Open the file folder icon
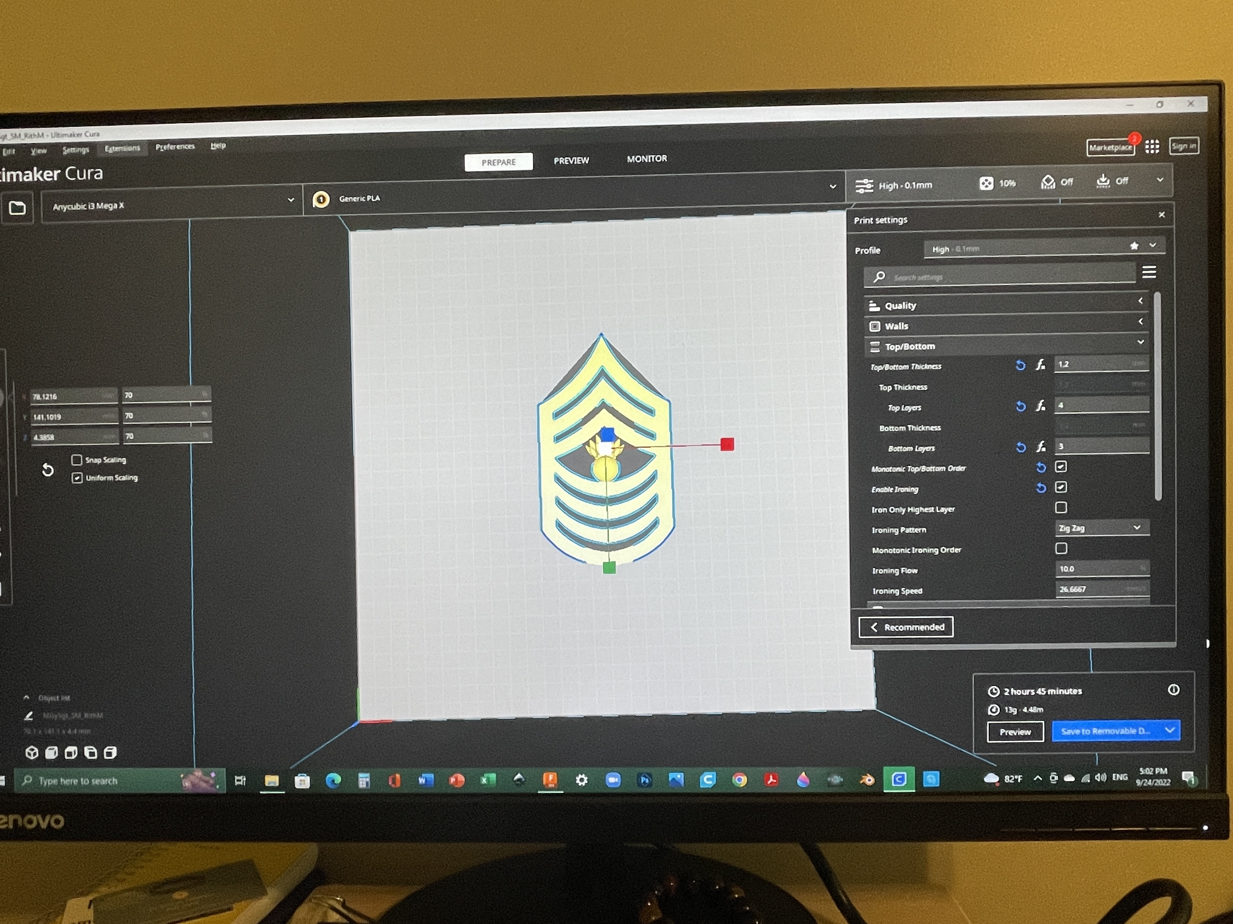1233x924 pixels. (x=17, y=208)
